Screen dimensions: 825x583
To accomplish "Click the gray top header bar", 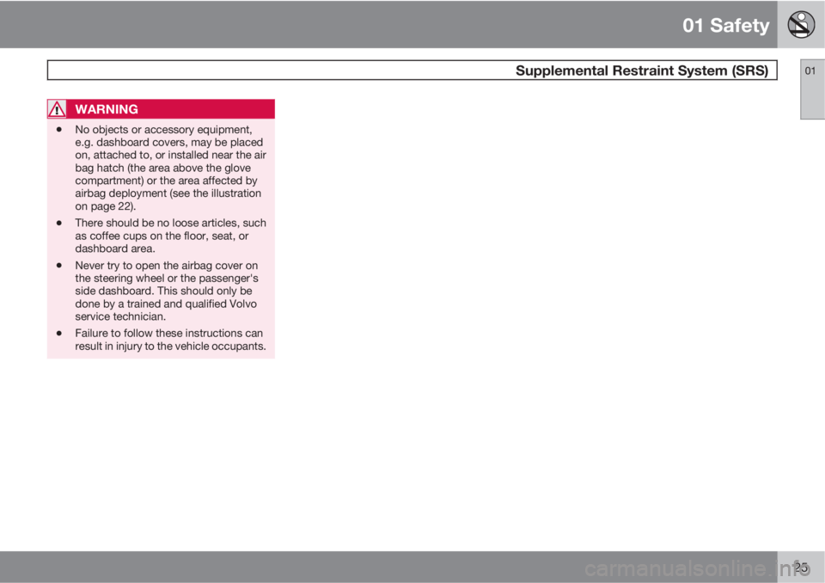I will pyautogui.click(x=388, y=24).
